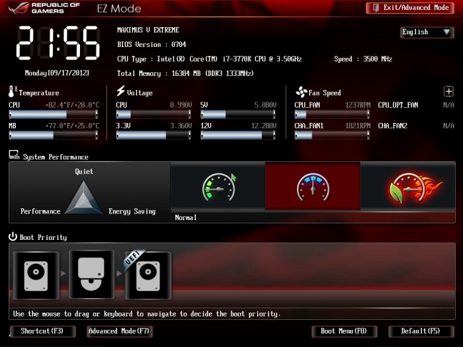This screenshot has width=463, height=347.
Task: Click the Boot Priority power icon
Action: (13, 237)
